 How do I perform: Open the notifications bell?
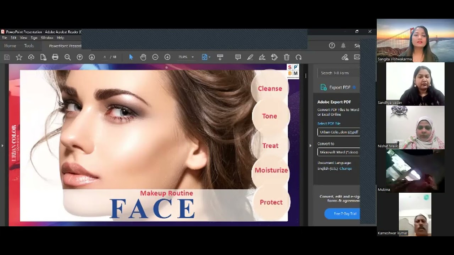[x=343, y=45]
